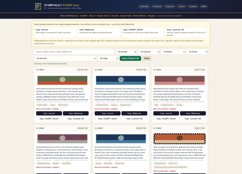This screenshot has width=242, height=174.
Task: Click Copy - ChatGPT / Gemini on SV-G0001
Action: [x=49, y=119]
